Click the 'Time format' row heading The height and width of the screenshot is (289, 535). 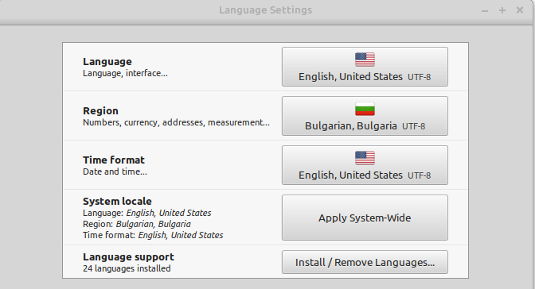pos(114,160)
